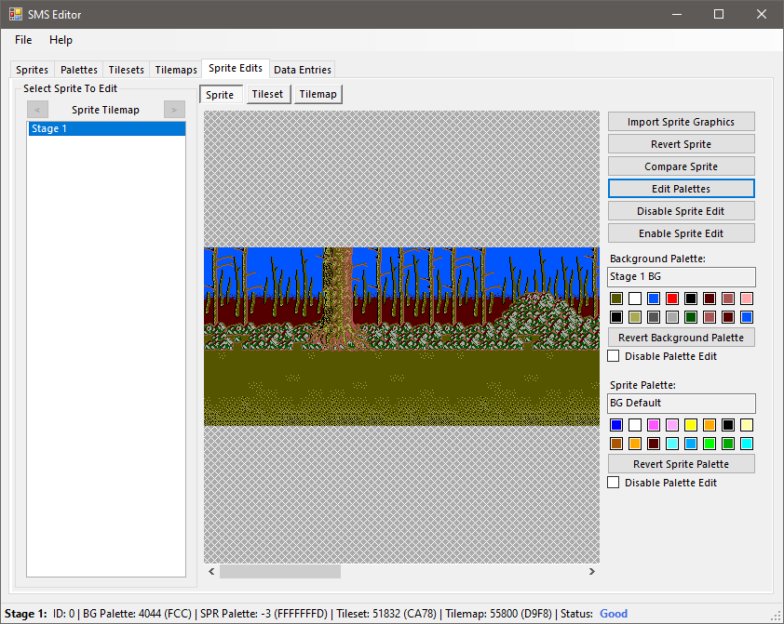784x624 pixels.
Task: Click 'SPR Palette: -3 (FFFFFFFD)' status entry
Action: click(264, 614)
